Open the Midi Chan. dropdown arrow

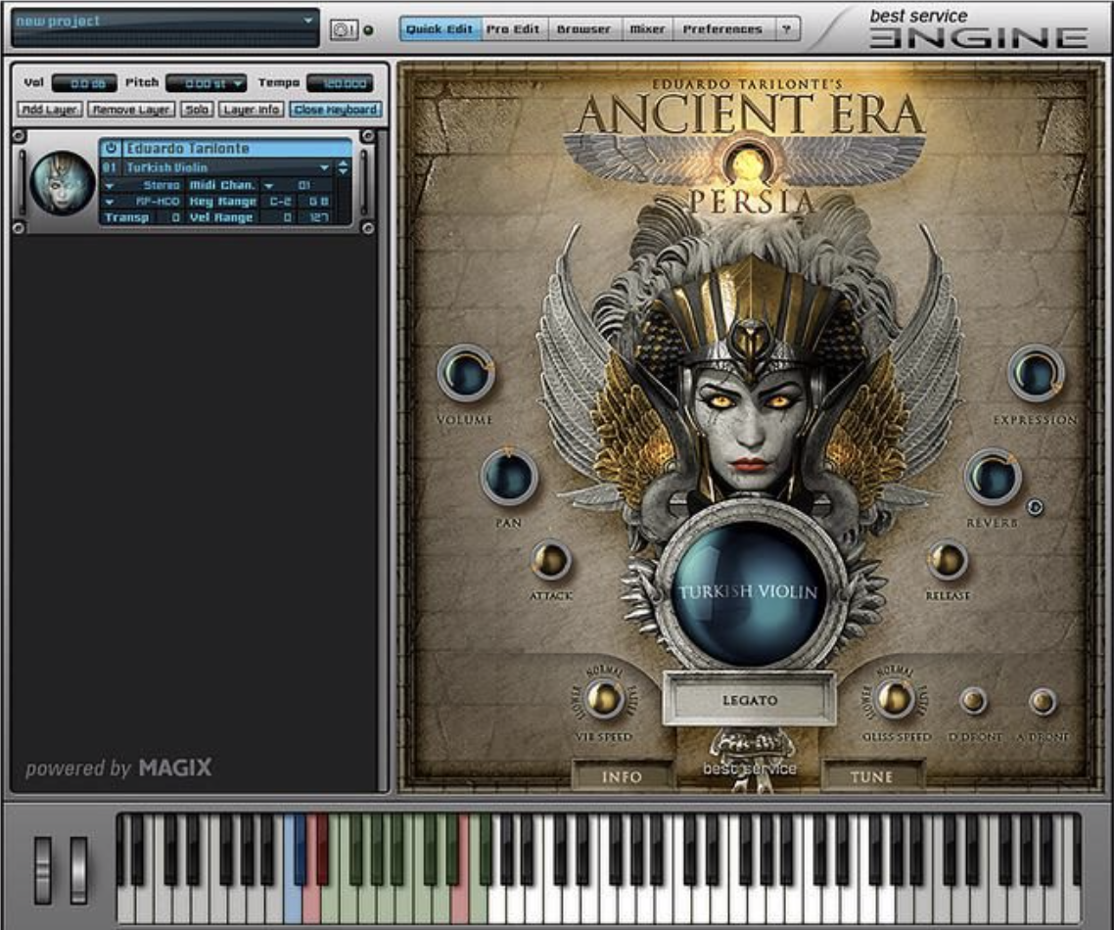tap(269, 185)
